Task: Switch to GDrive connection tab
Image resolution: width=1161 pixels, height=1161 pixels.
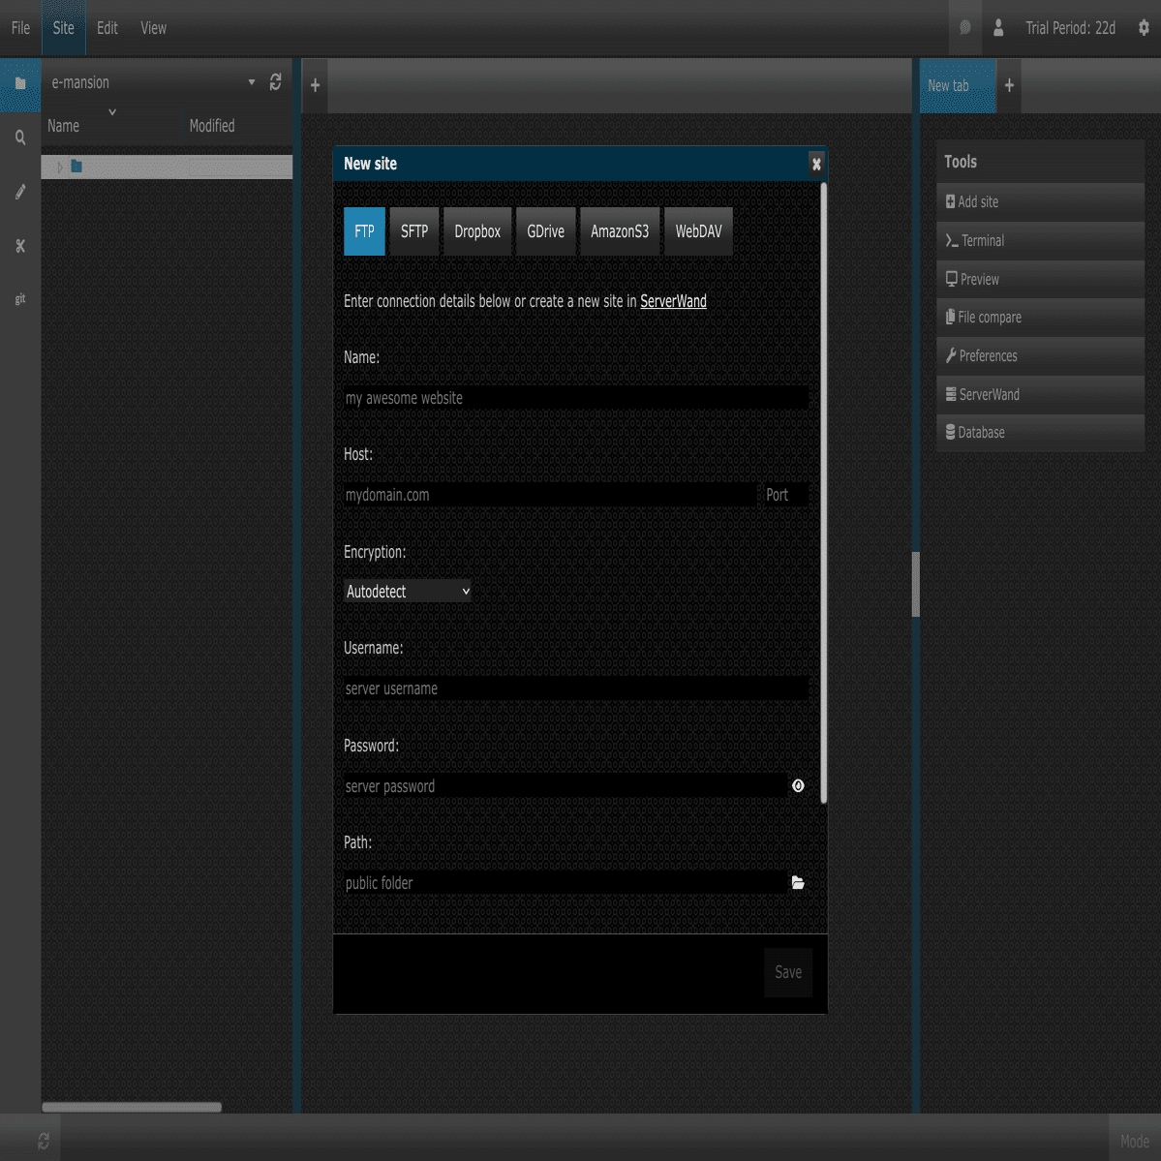Action: coord(546,231)
